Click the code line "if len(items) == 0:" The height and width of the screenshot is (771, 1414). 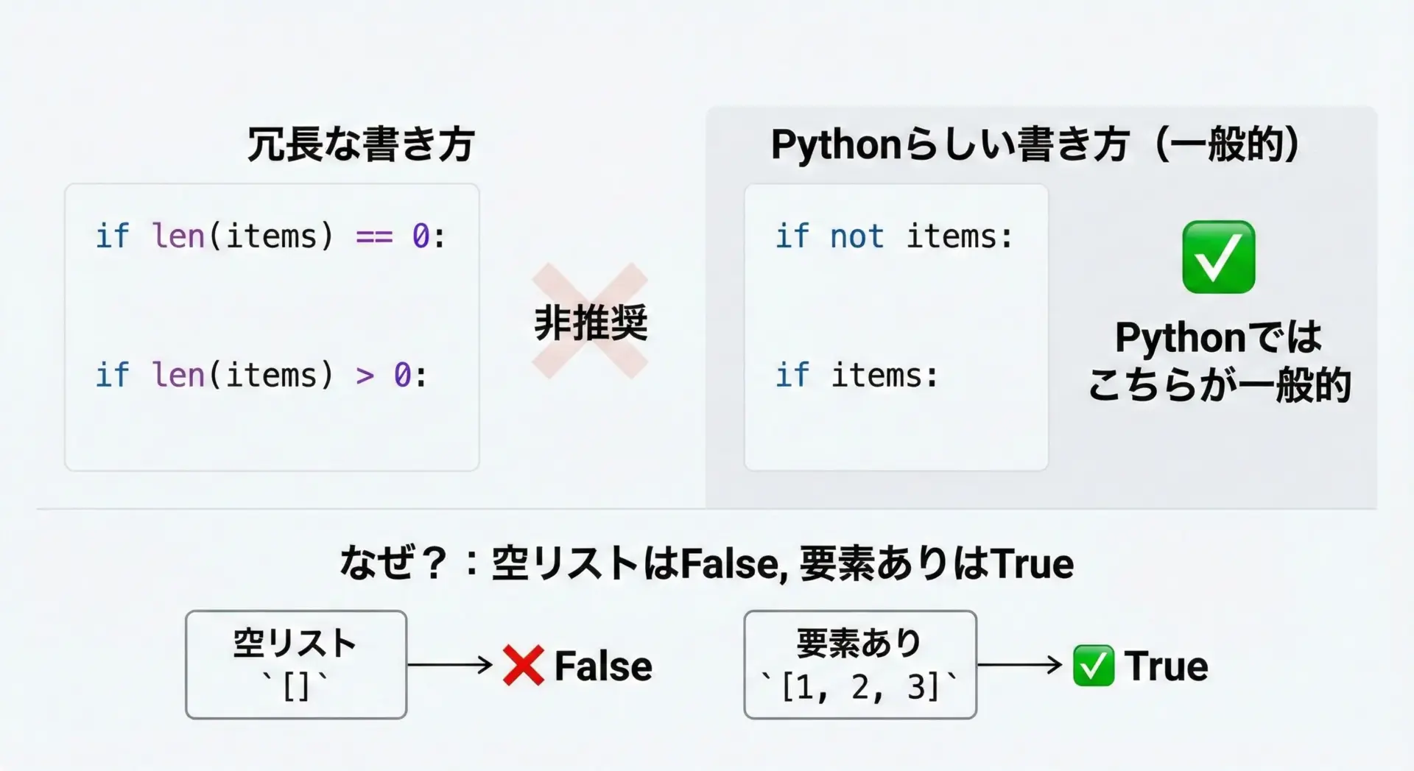pos(270,236)
